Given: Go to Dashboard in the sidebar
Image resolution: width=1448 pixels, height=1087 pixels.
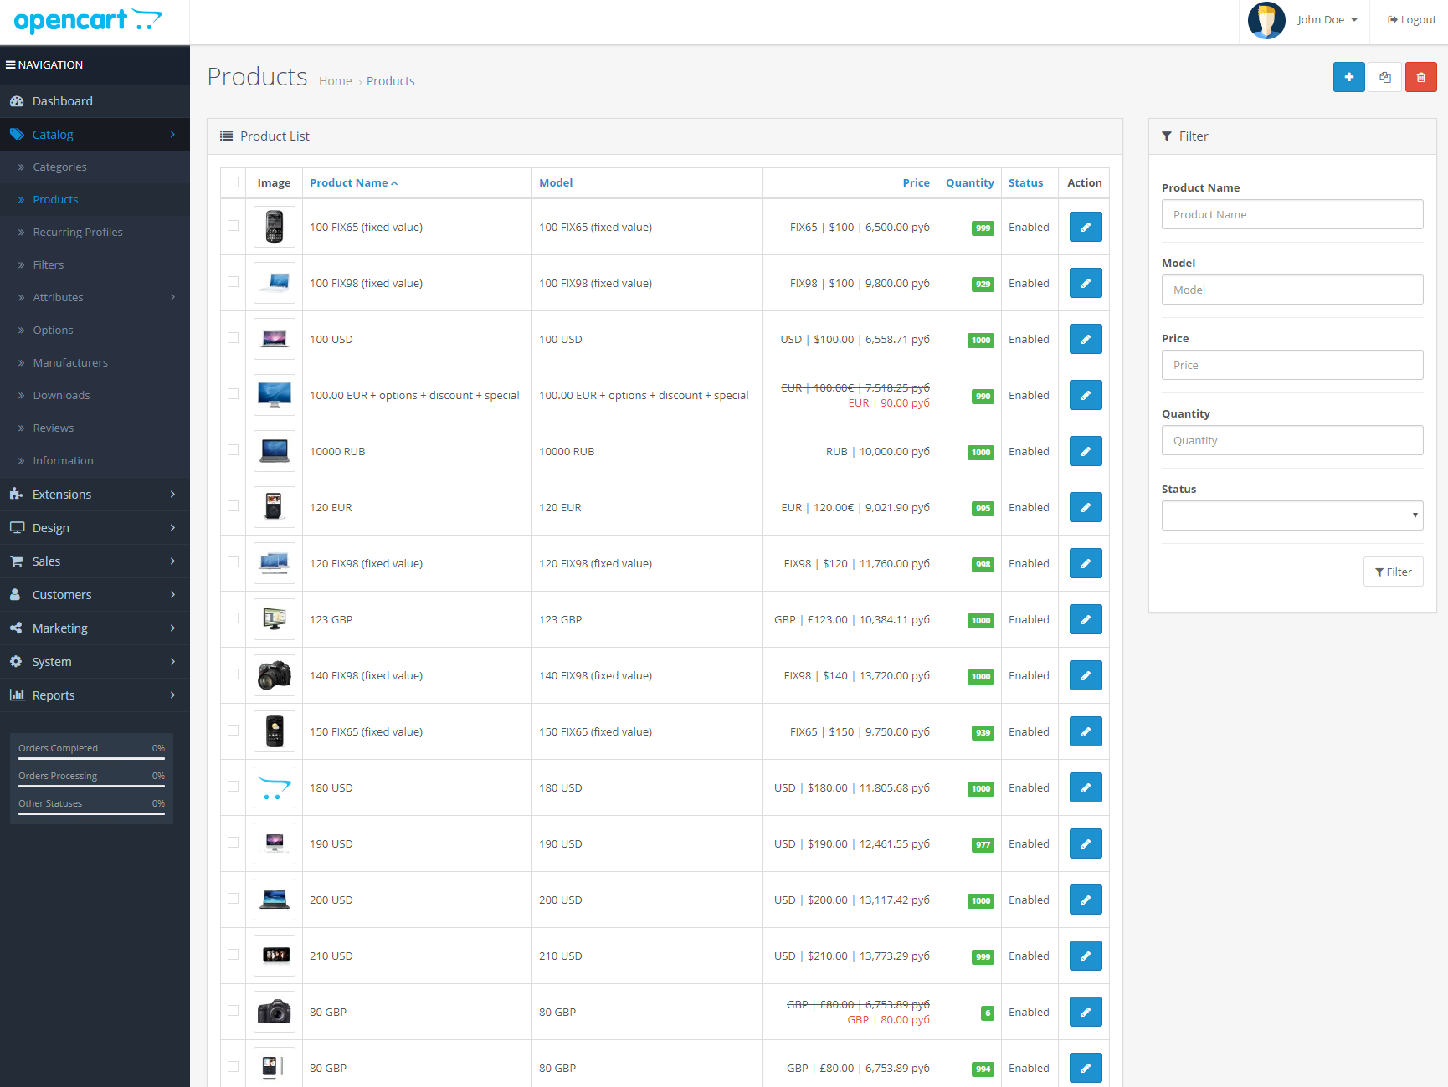Looking at the screenshot, I should (62, 101).
